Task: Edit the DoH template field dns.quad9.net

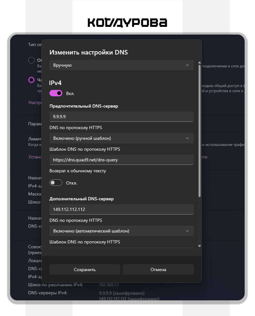Action: [x=121, y=160]
